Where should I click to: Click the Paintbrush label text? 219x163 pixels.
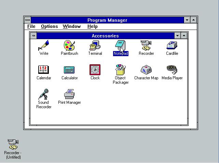[x=69, y=53]
